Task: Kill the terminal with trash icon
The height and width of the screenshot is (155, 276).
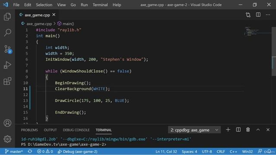Action: (x=248, y=130)
